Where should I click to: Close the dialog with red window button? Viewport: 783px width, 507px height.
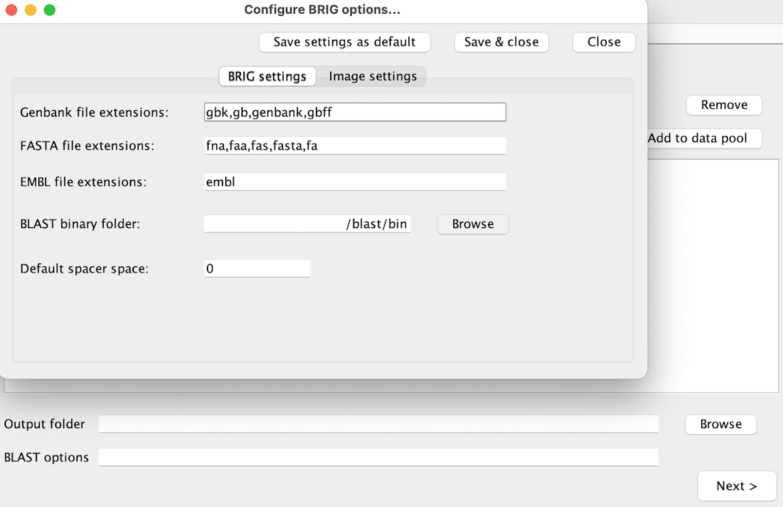[11, 10]
